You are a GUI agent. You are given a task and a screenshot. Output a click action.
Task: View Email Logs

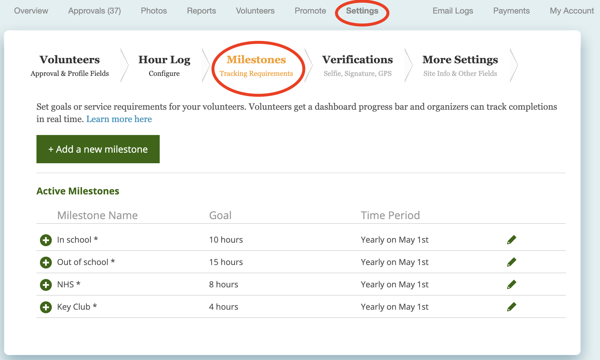coord(453,11)
